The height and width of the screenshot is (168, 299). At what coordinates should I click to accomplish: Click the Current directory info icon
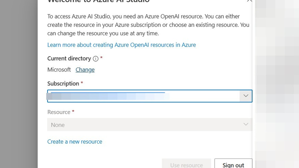click(x=96, y=58)
